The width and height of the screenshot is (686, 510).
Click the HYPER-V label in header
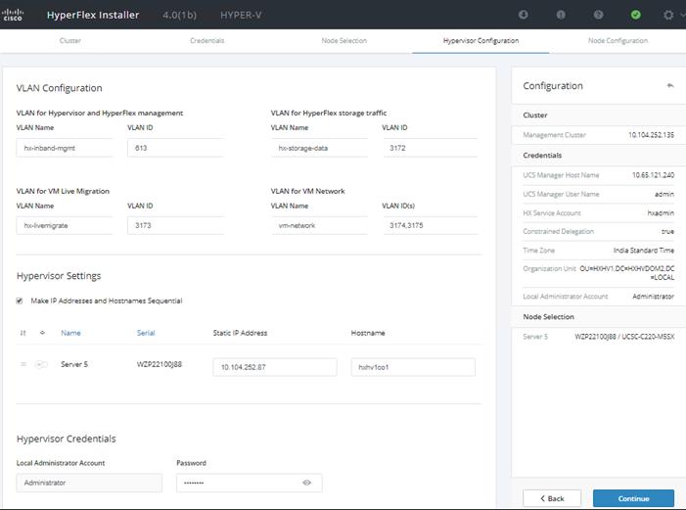point(241,15)
